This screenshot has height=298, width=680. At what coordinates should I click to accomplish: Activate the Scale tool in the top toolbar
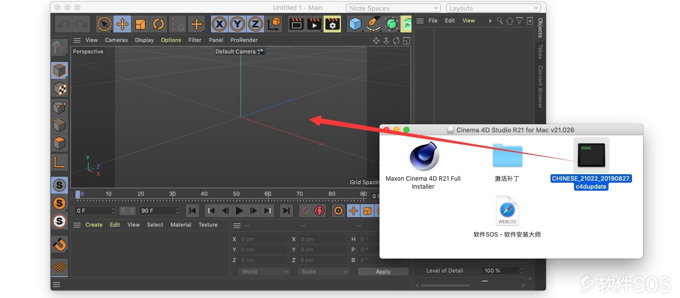pos(140,24)
